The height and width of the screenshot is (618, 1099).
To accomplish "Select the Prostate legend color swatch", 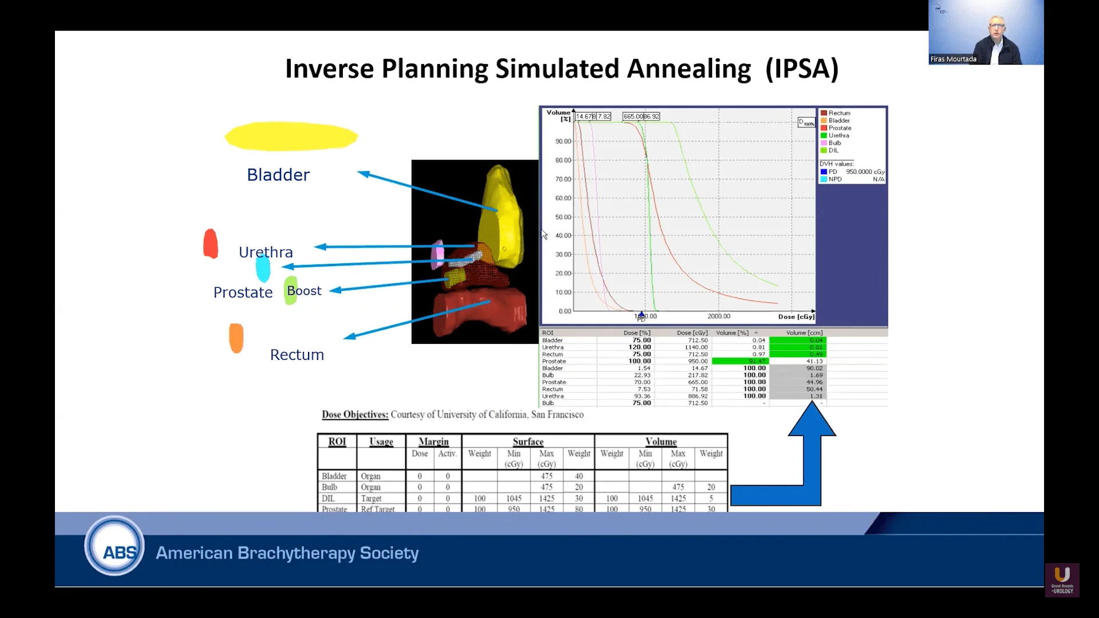I will (824, 128).
